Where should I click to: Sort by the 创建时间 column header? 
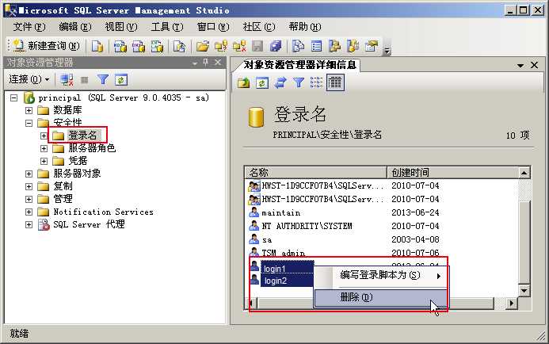[x=452, y=172]
